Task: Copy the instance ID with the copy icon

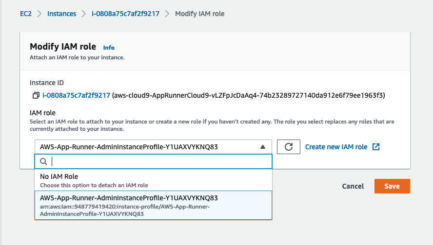Action: pos(36,96)
